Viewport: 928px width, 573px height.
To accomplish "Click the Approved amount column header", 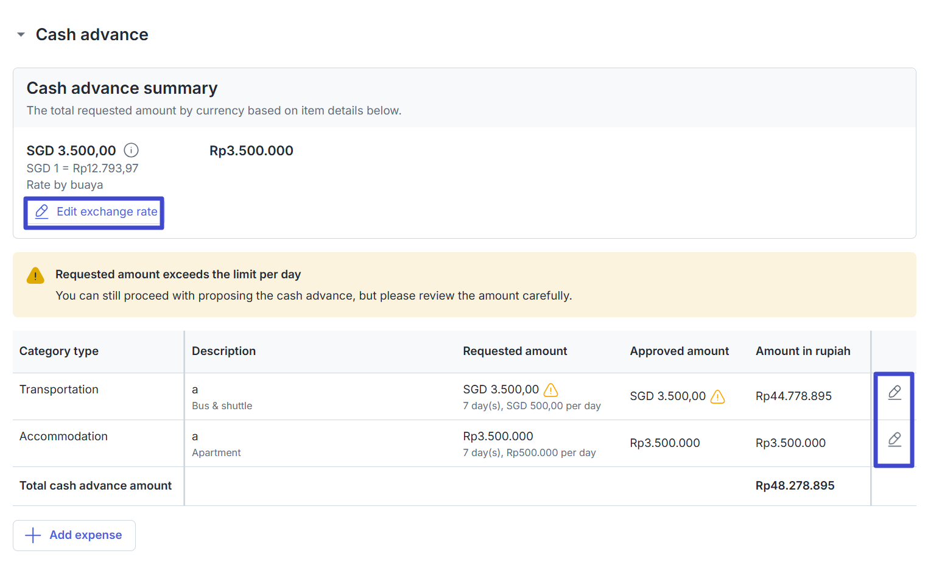I will pos(679,351).
